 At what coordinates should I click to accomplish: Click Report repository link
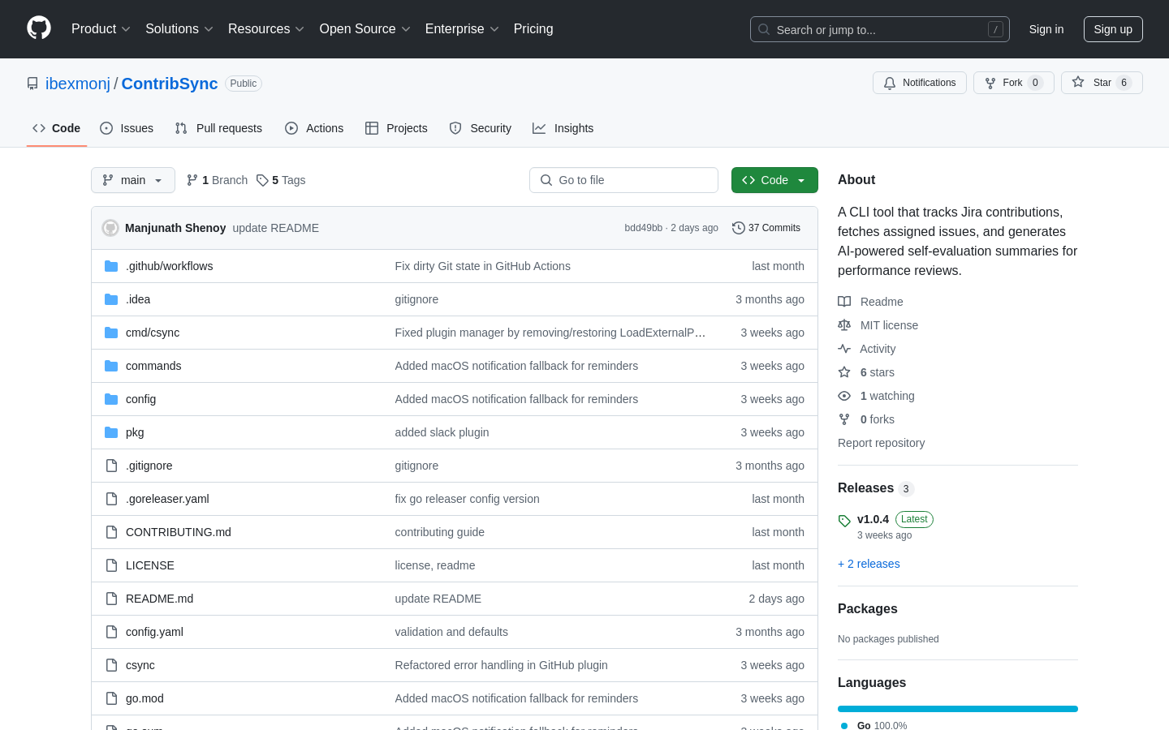pyautogui.click(x=881, y=443)
